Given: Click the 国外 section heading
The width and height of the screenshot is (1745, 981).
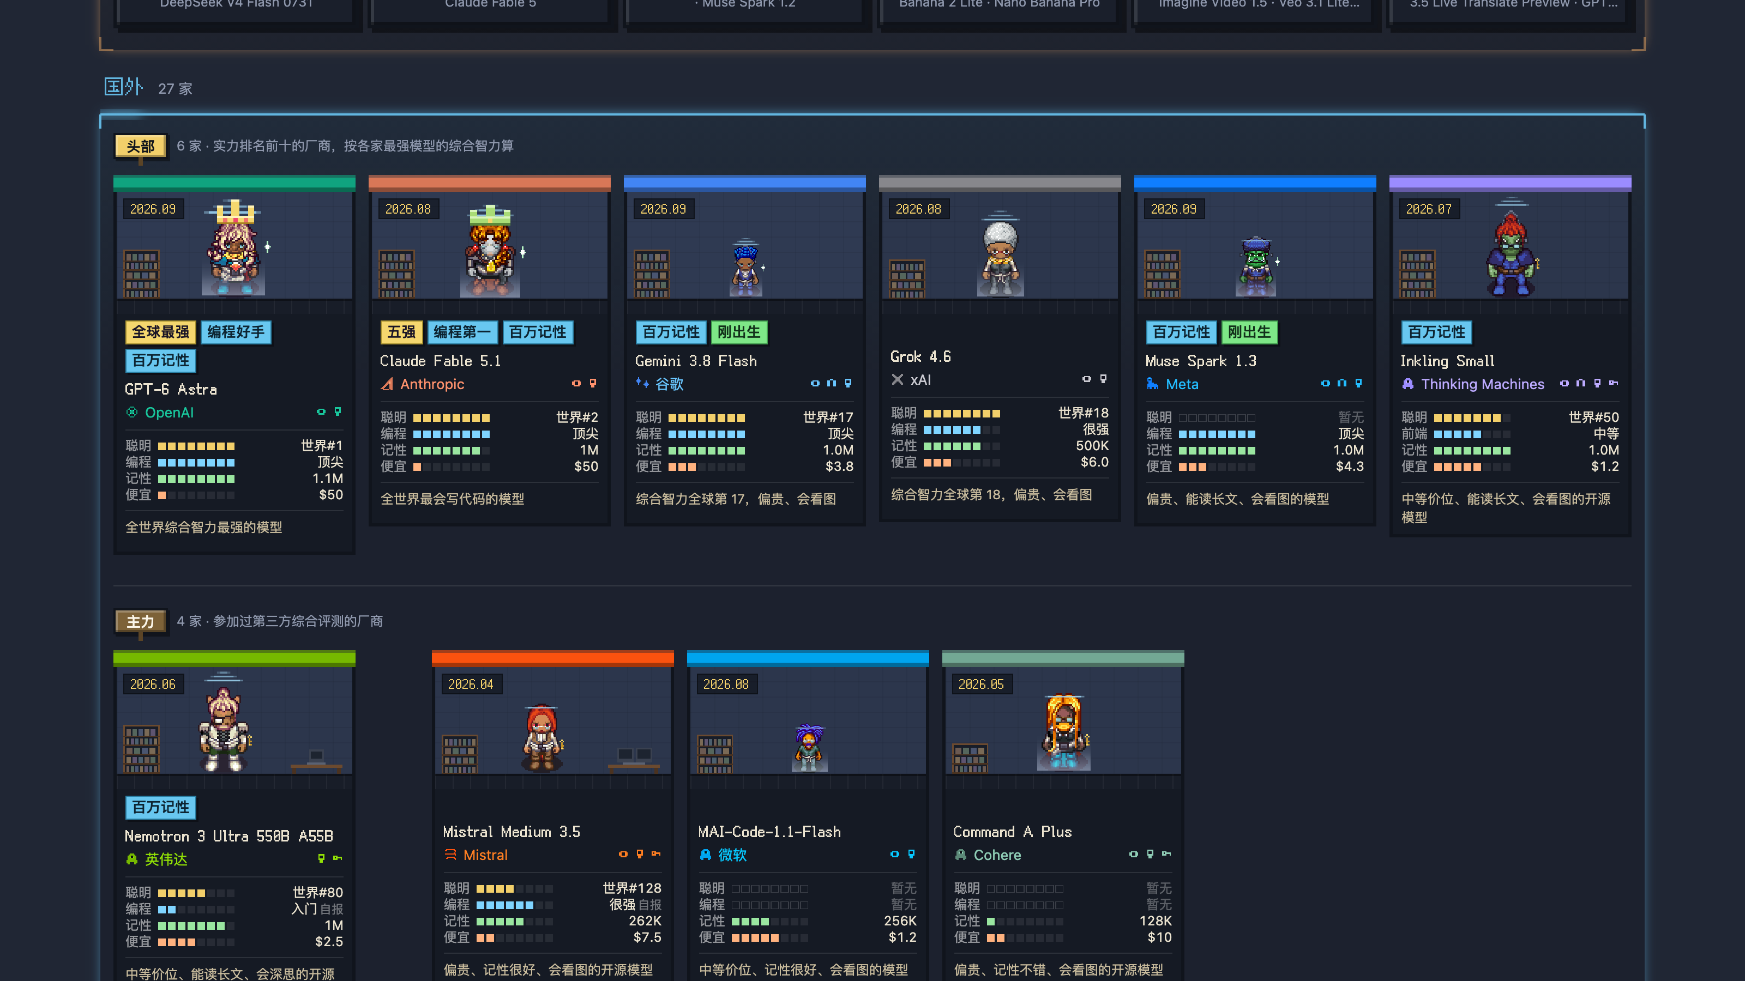Looking at the screenshot, I should 123,87.
